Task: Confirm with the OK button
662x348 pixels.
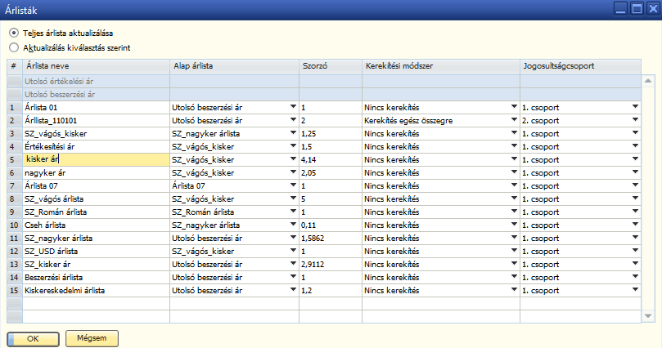Action: (33, 339)
